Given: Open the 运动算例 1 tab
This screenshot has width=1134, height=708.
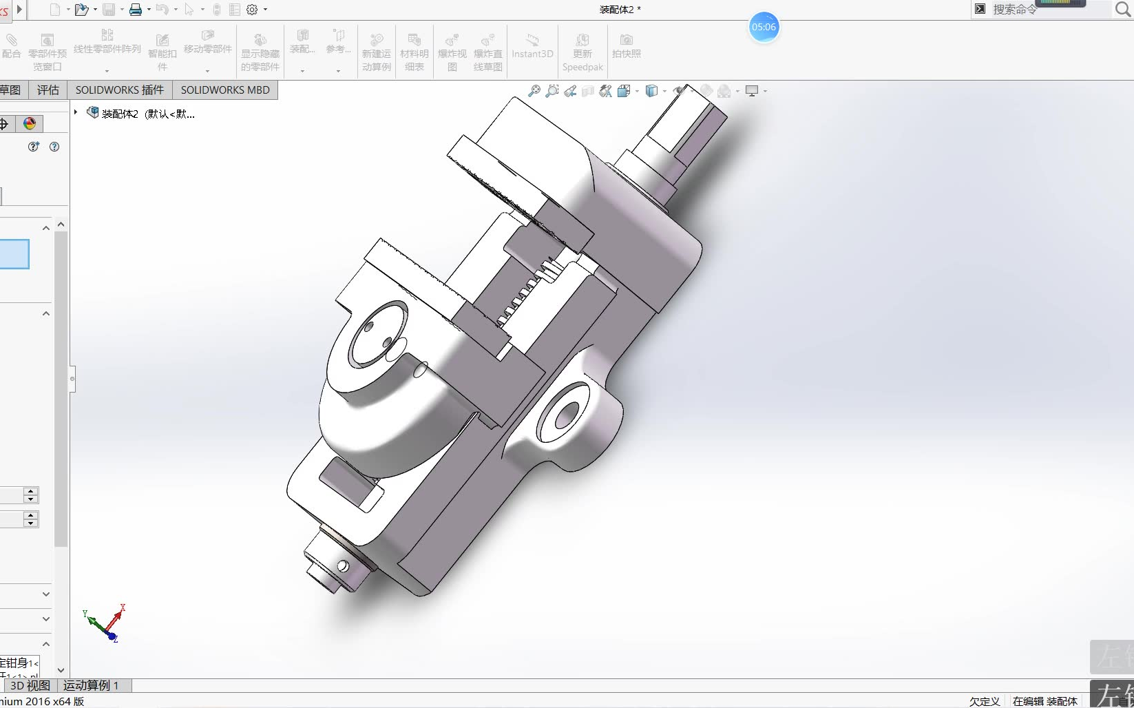Looking at the screenshot, I should click(90, 685).
